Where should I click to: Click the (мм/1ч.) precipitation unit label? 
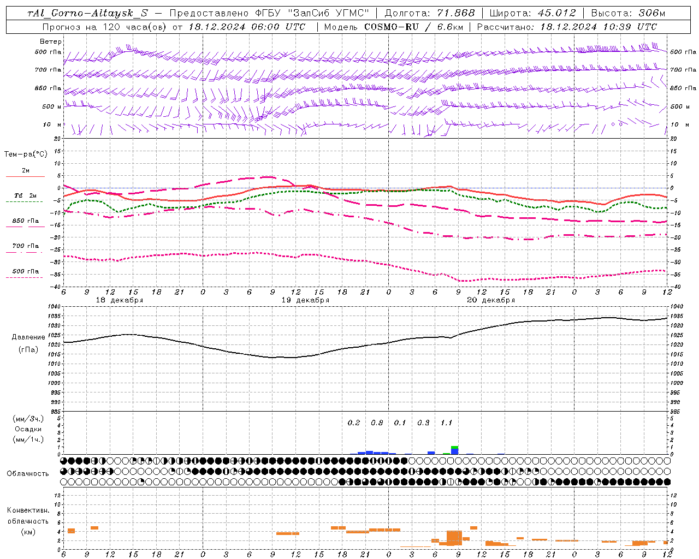[28, 439]
